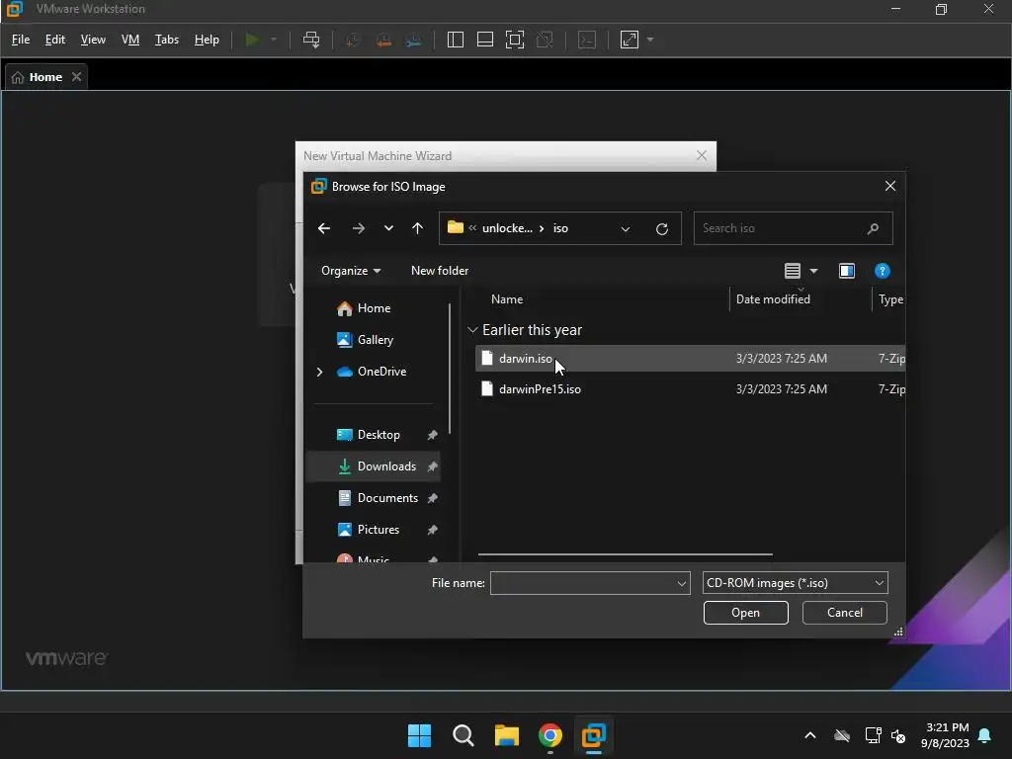Select the darwin.iso file

(x=690, y=359)
